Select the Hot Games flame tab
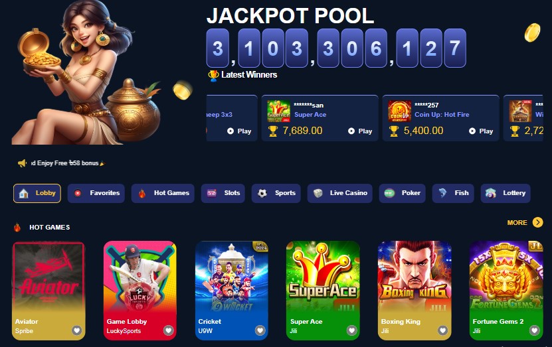This screenshot has height=347, width=552. pyautogui.click(x=142, y=193)
